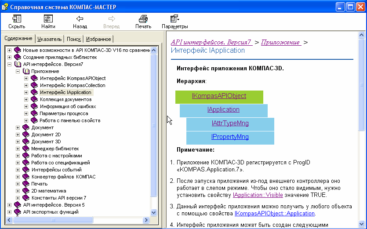Click book icon of Создание прикладных библиотек
The height and width of the screenshot is (229, 367).
(18, 57)
